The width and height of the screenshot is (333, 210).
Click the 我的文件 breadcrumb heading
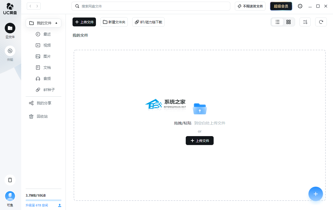click(x=80, y=35)
